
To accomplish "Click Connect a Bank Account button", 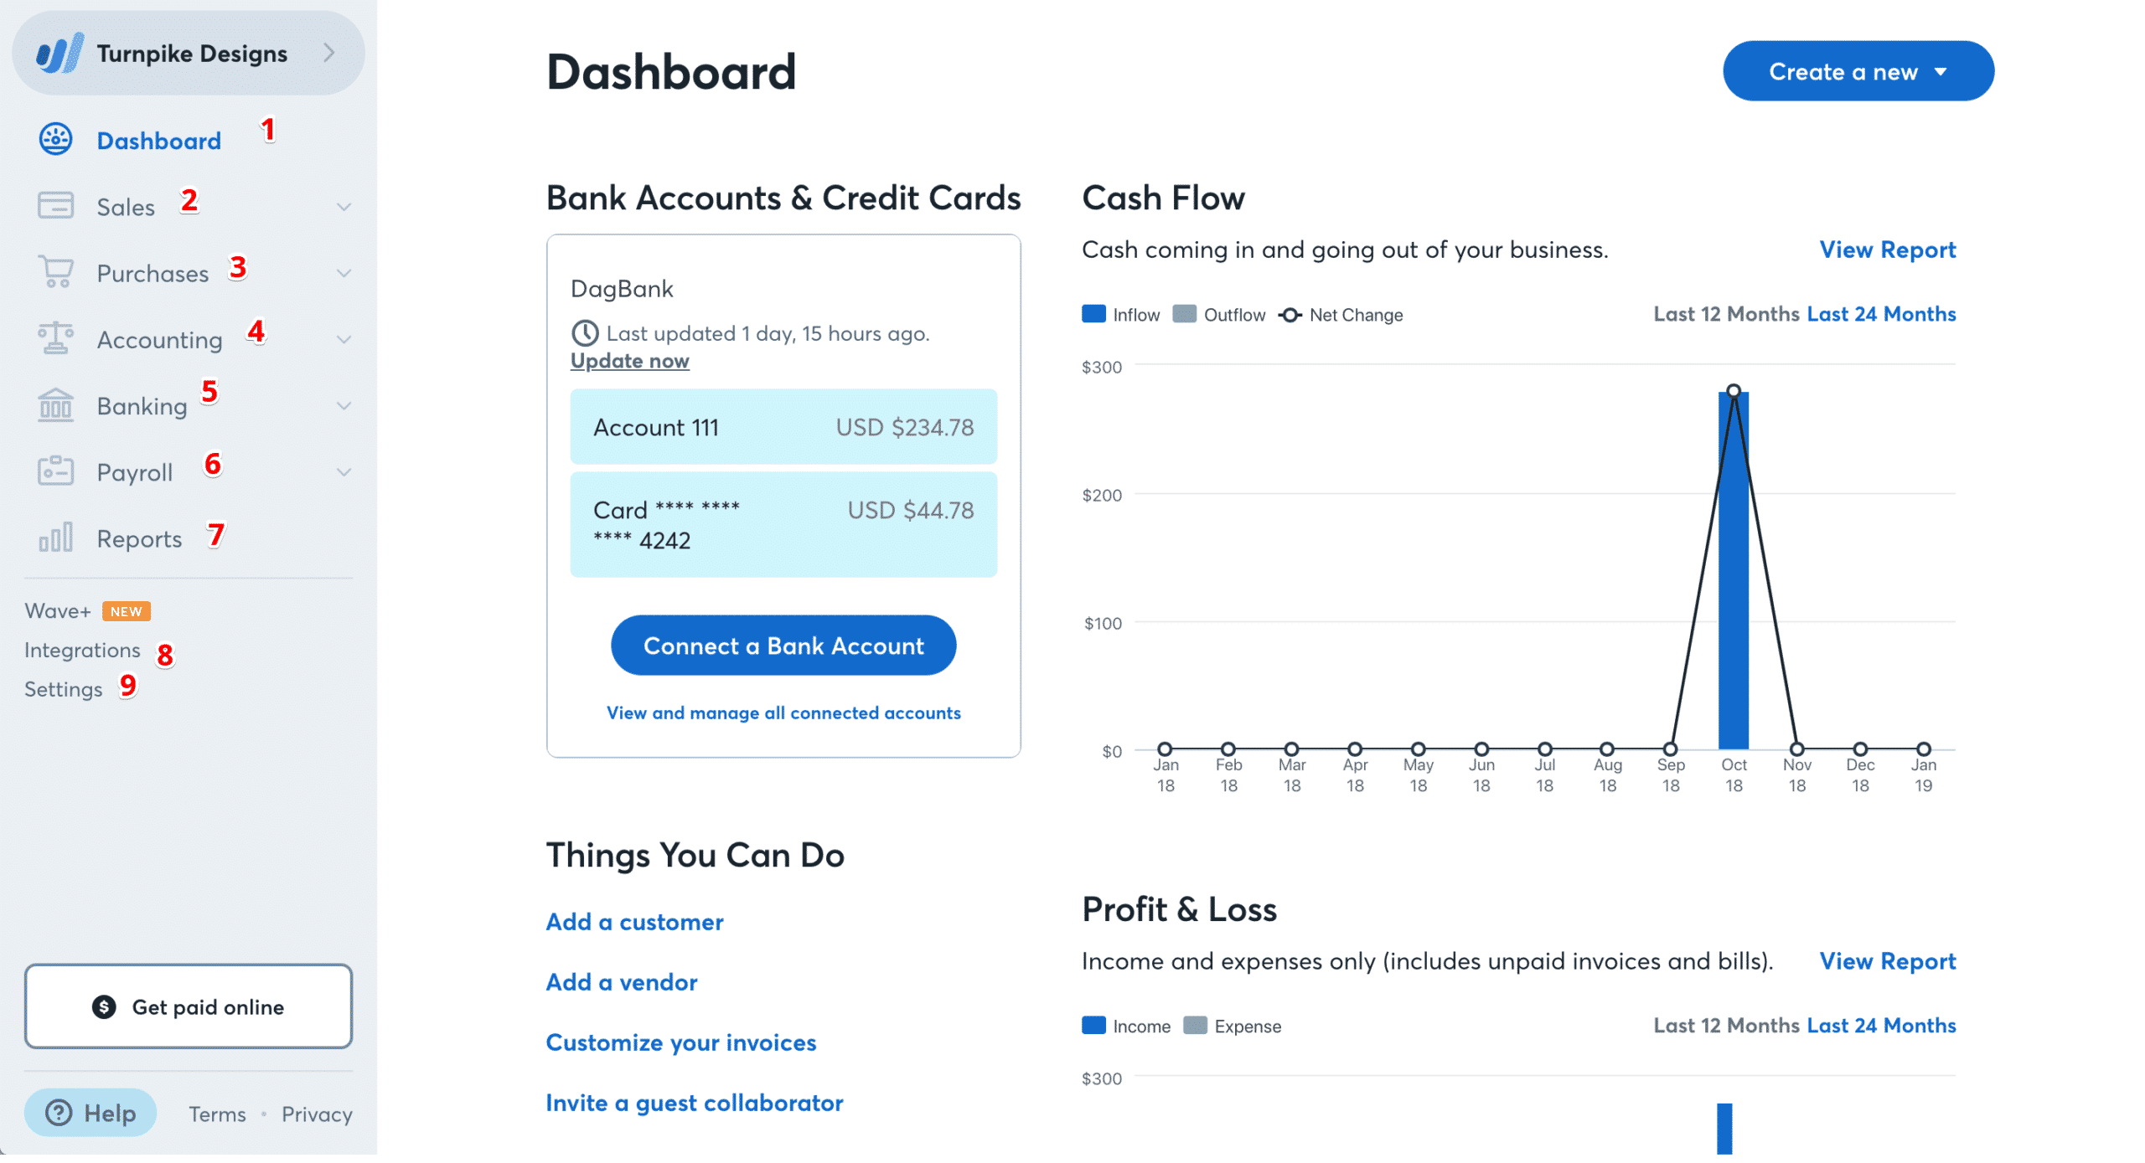I will click(x=783, y=645).
